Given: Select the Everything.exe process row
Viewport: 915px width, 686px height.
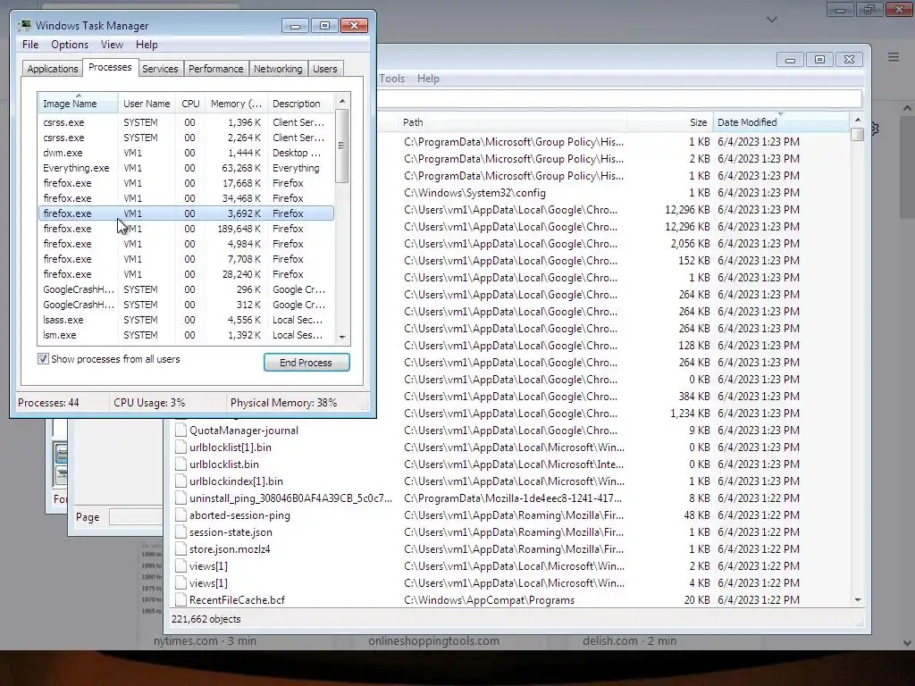Looking at the screenshot, I should click(186, 168).
